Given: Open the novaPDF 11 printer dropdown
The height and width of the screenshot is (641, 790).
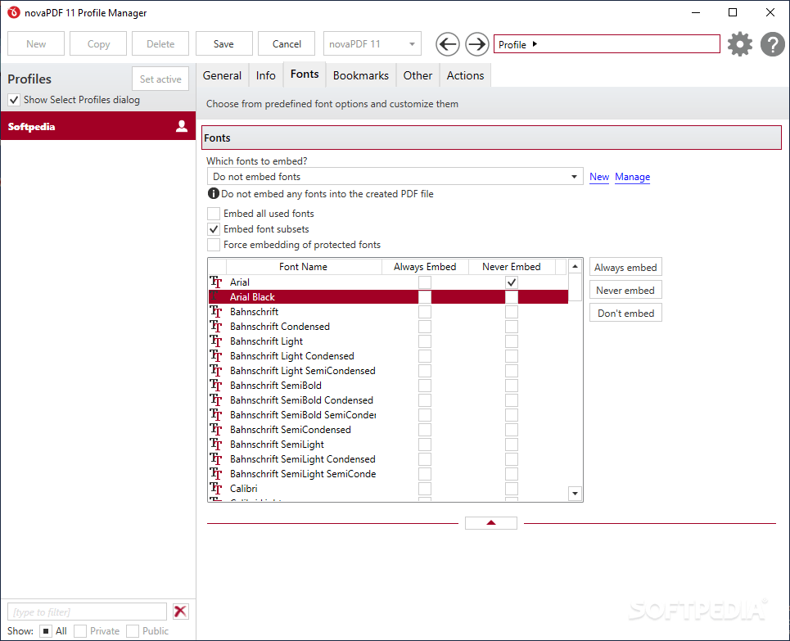Looking at the screenshot, I should click(x=372, y=44).
